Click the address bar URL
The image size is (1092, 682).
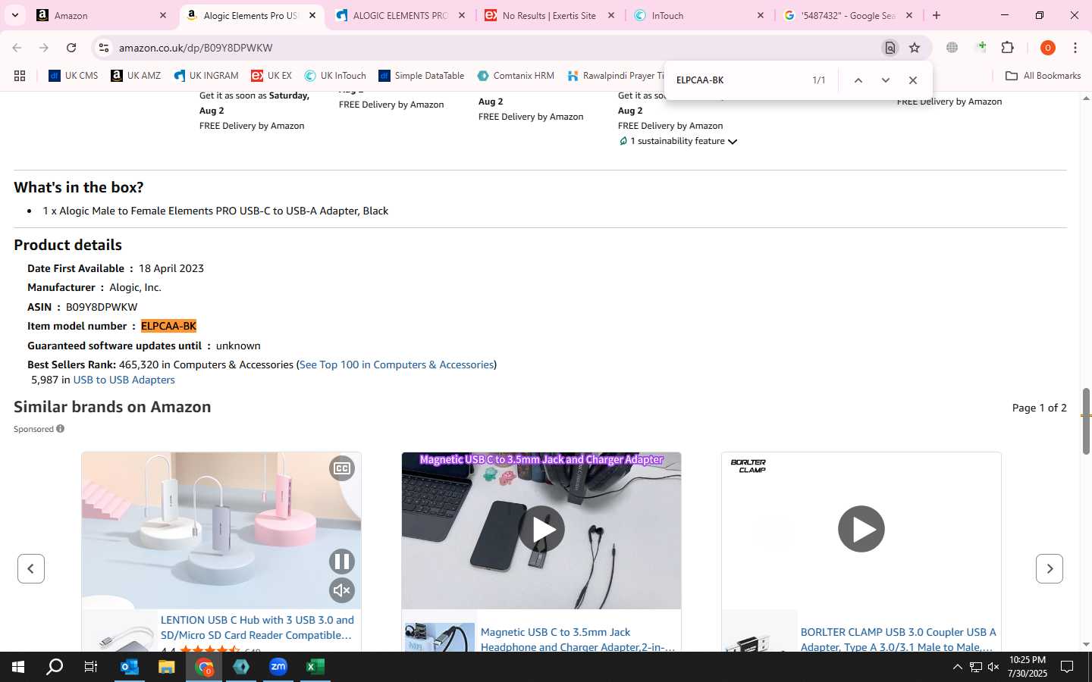tap(196, 48)
